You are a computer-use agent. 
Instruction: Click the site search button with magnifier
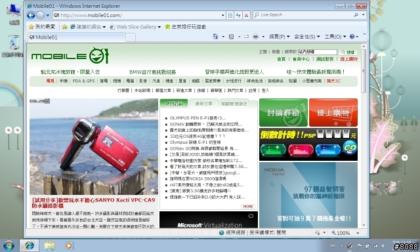348,52
